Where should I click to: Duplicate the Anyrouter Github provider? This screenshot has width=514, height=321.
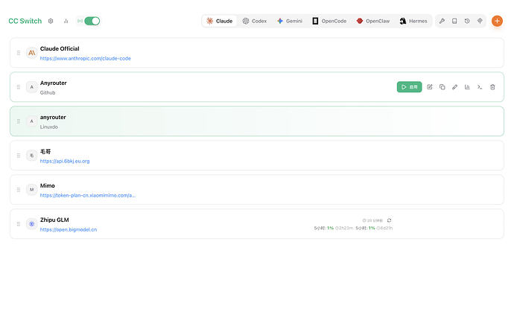442,87
